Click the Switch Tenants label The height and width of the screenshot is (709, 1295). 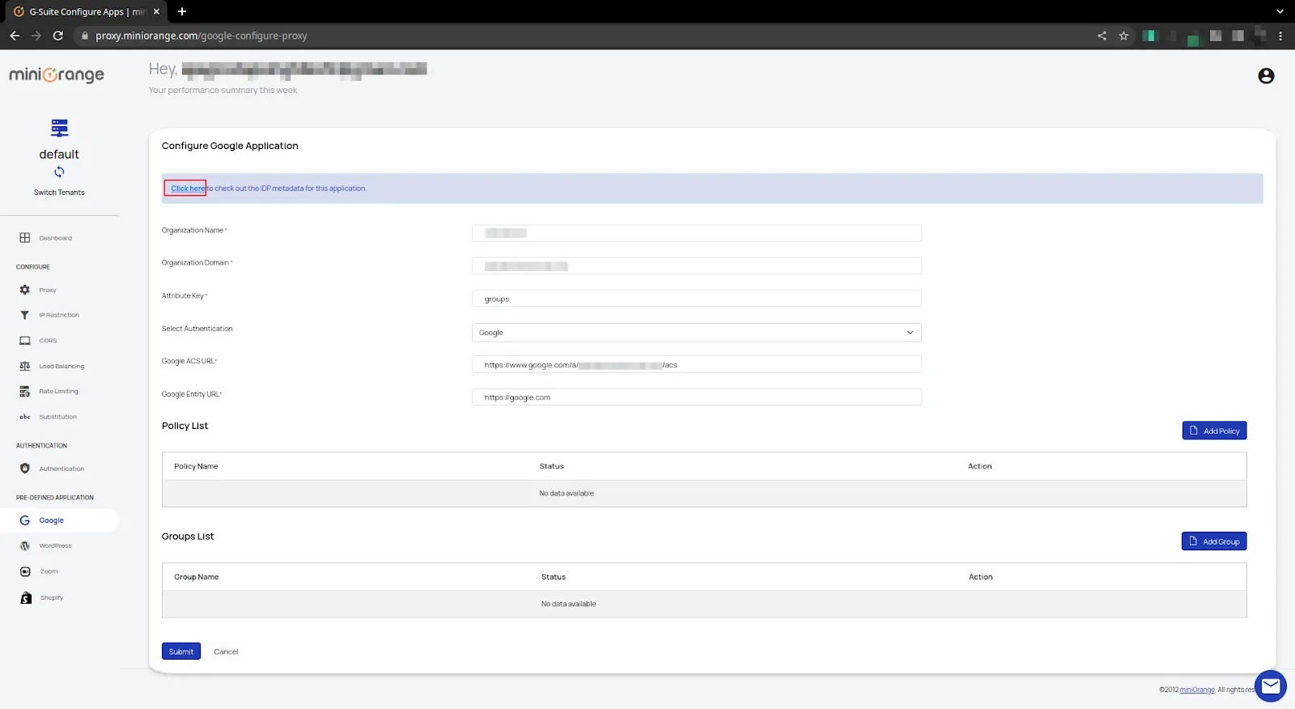[59, 193]
